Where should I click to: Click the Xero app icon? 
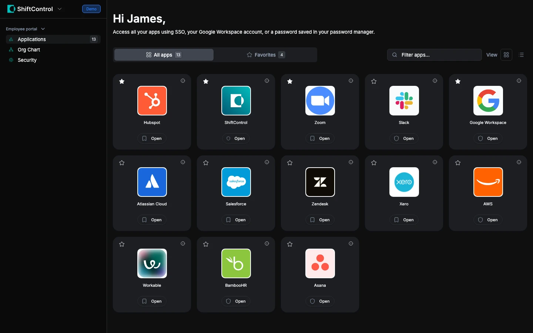click(x=404, y=182)
